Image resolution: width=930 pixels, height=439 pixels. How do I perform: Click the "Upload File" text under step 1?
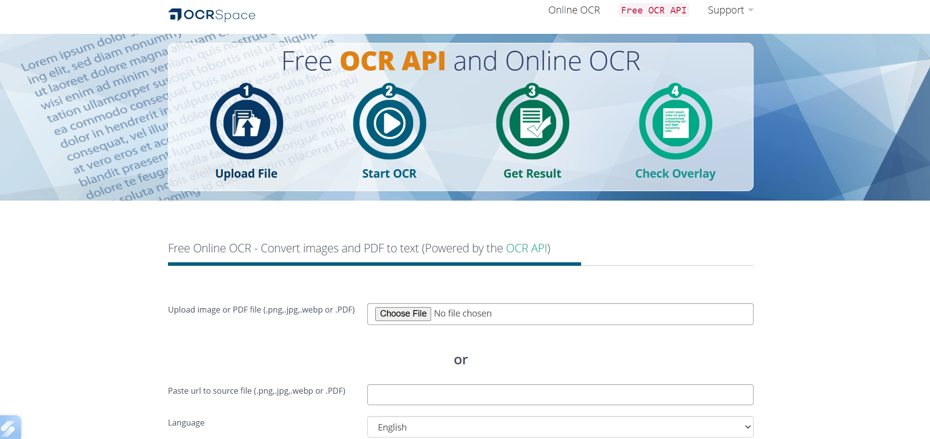(246, 174)
